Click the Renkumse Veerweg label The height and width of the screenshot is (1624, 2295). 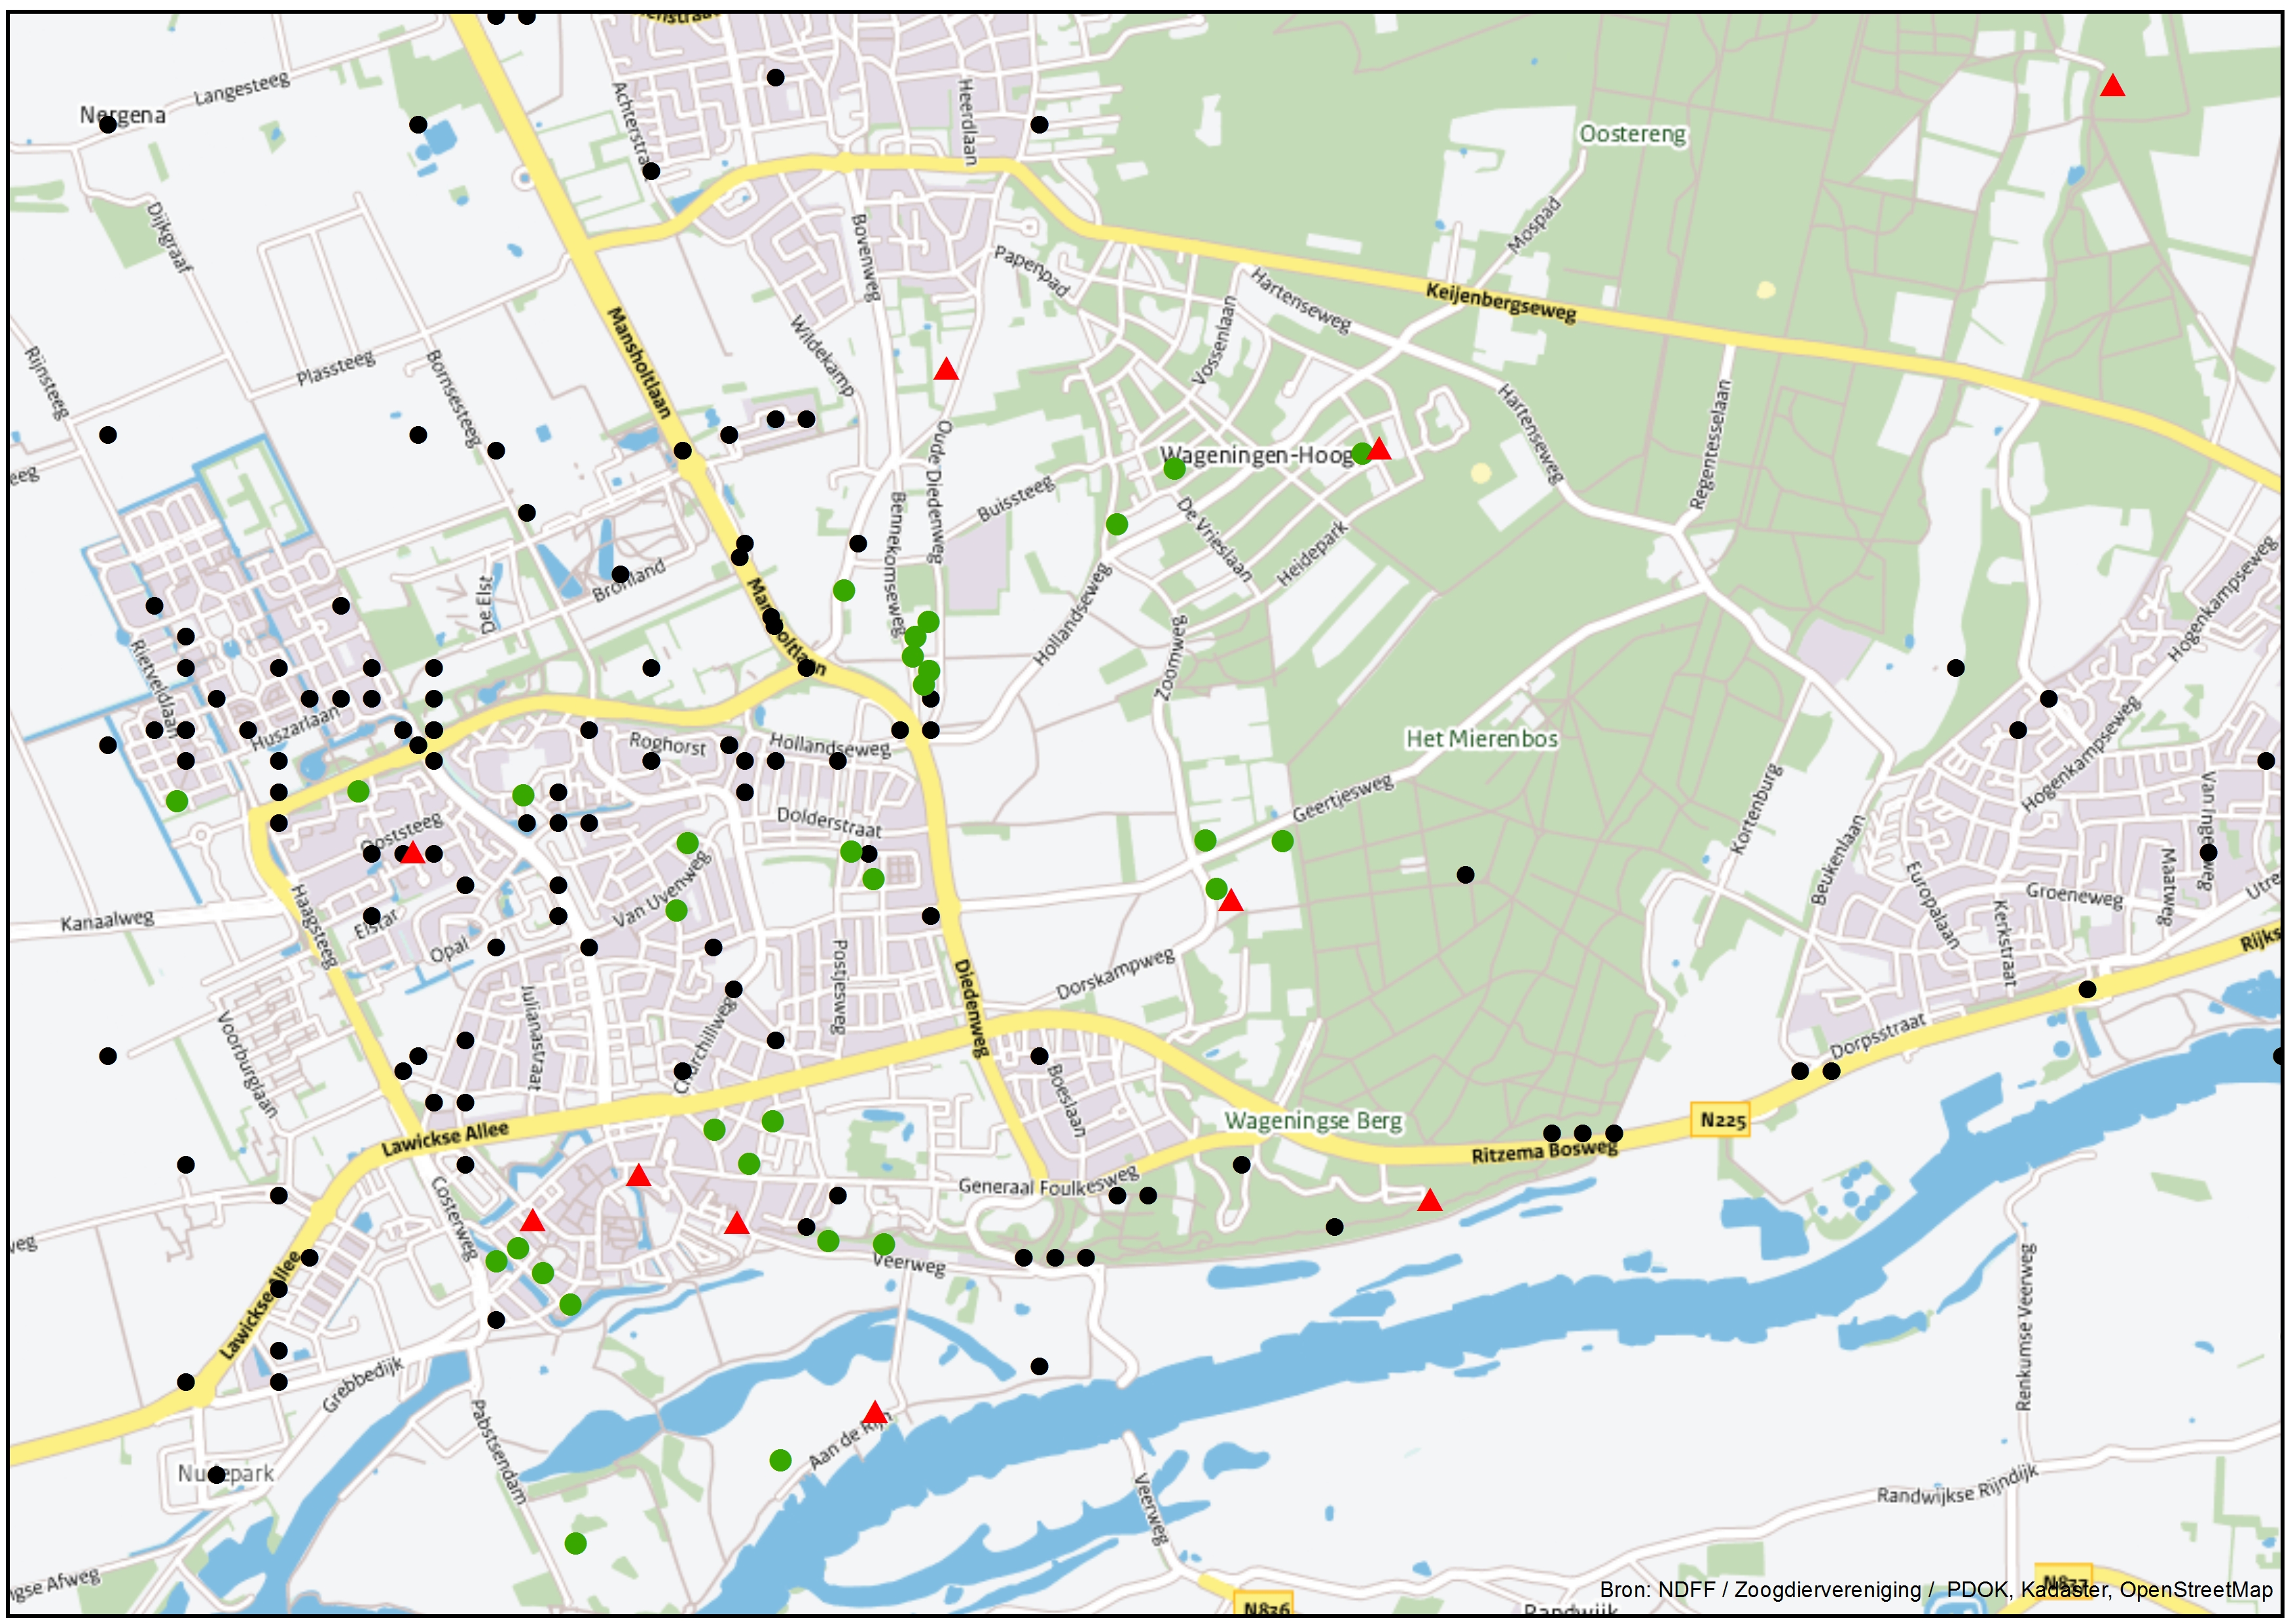pos(2025,1327)
